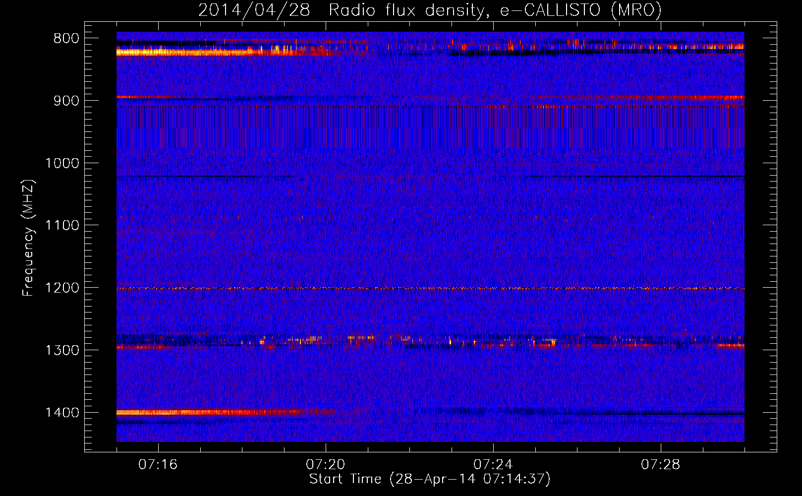
Task: Click the 800 frequency tick label
Action: [x=65, y=39]
